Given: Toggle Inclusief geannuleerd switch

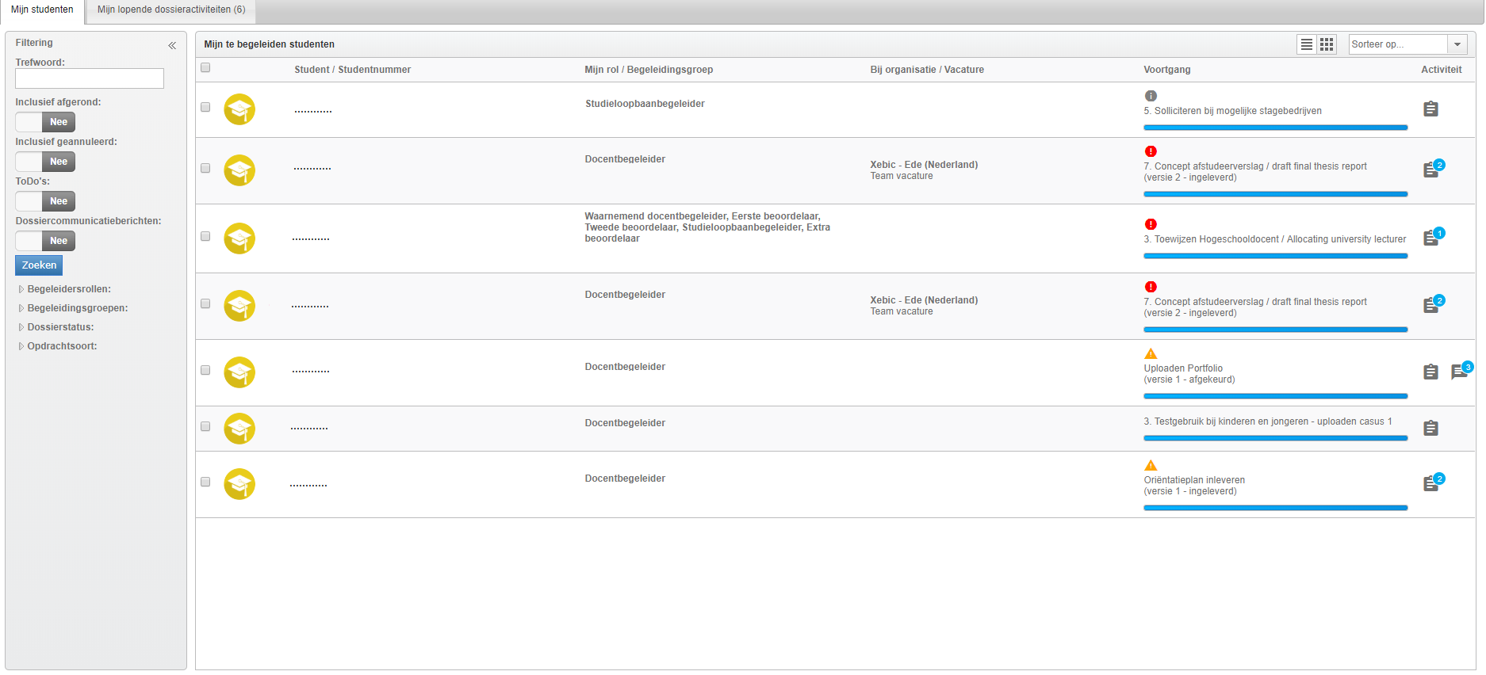Looking at the screenshot, I should (45, 162).
